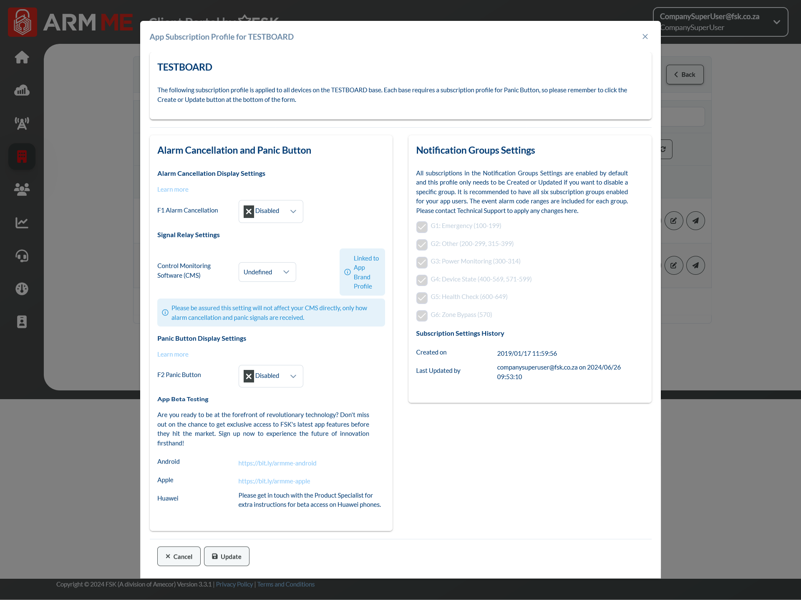Click the Update button
This screenshot has height=600, width=801.
[x=227, y=557]
